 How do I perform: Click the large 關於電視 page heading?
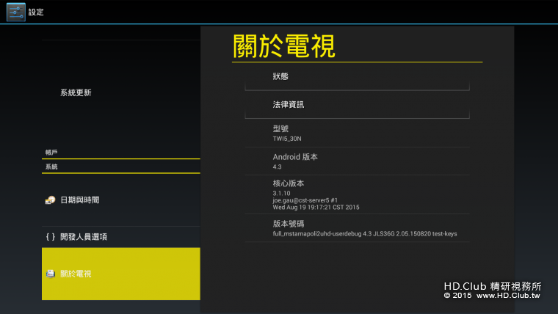tap(284, 46)
